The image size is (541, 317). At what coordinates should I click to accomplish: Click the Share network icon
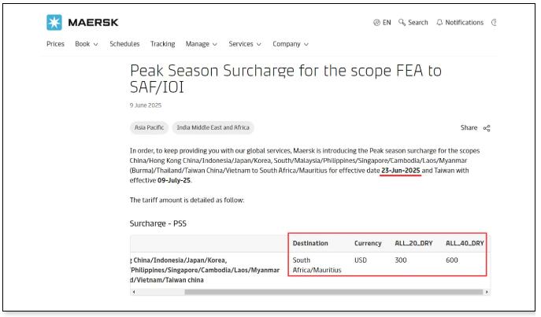487,128
